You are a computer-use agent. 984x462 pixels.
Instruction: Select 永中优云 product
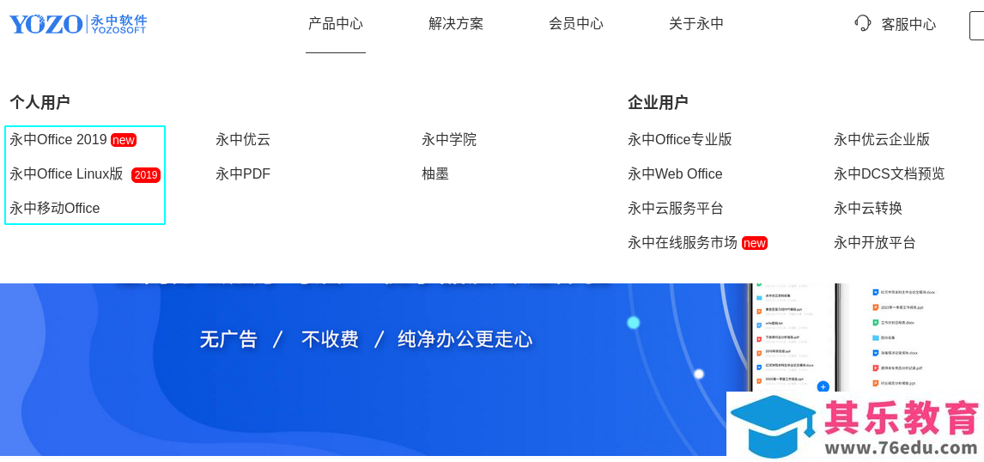[243, 139]
